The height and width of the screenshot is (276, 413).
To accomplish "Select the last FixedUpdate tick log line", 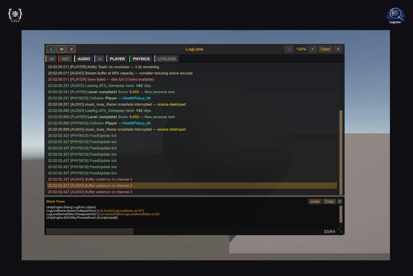I will 192,173.
